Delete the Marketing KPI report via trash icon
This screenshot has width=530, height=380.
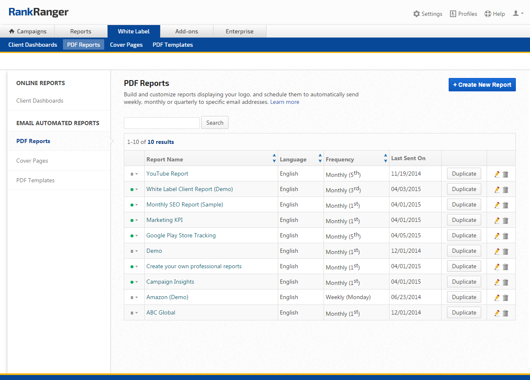point(505,221)
